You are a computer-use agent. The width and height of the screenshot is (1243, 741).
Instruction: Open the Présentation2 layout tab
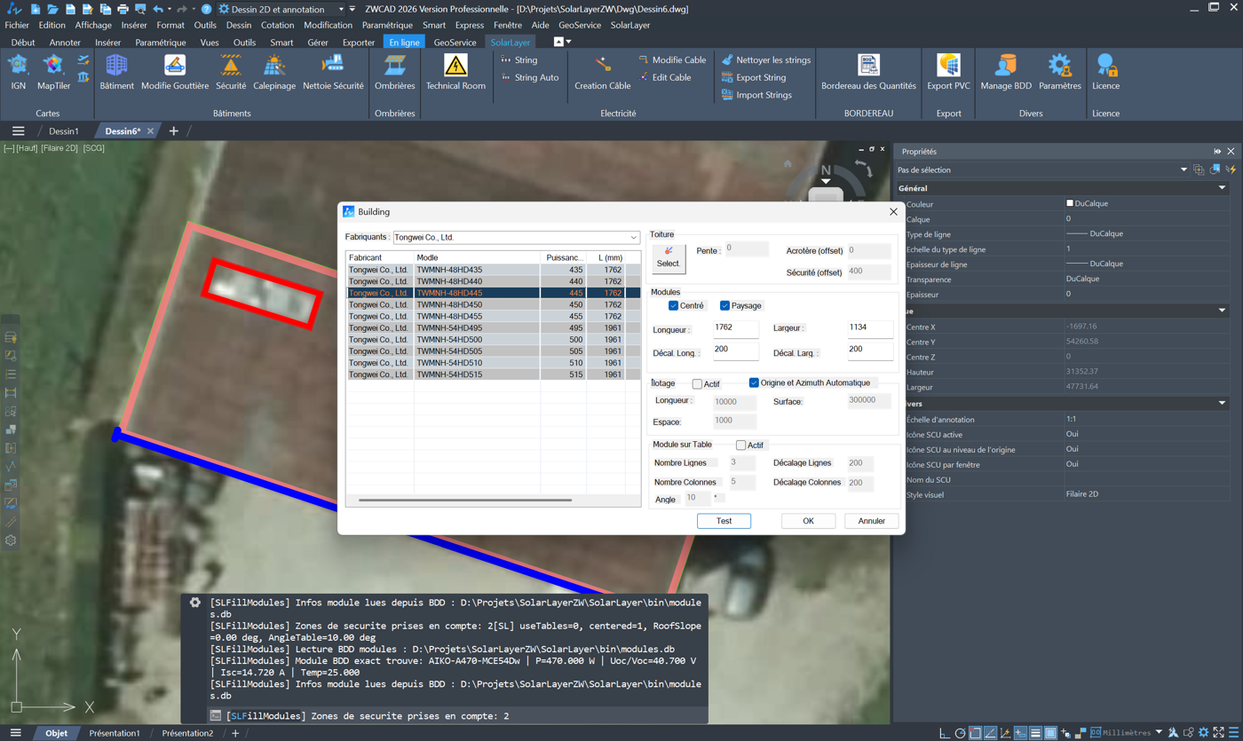coord(187,733)
